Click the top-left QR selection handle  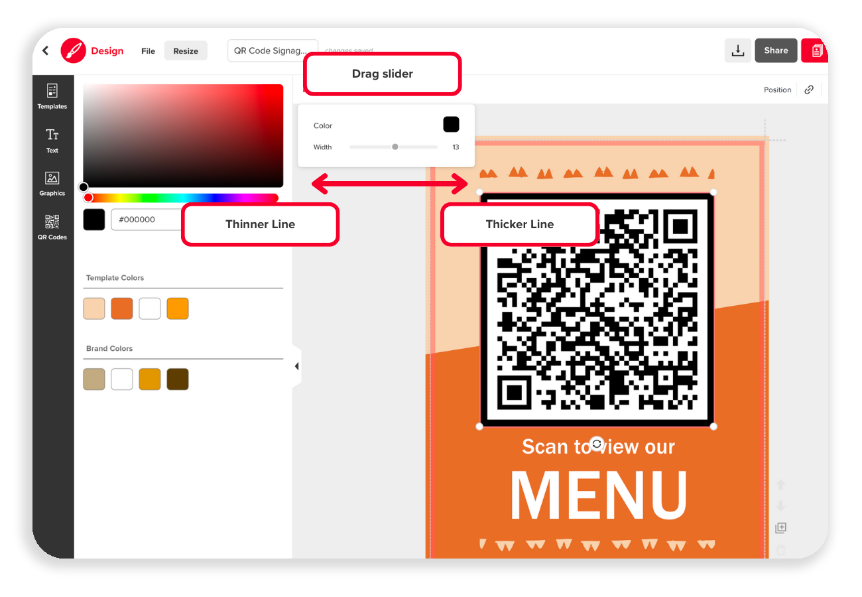(x=480, y=192)
